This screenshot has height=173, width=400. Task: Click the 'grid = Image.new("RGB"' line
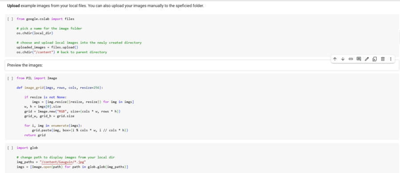coord(72,111)
